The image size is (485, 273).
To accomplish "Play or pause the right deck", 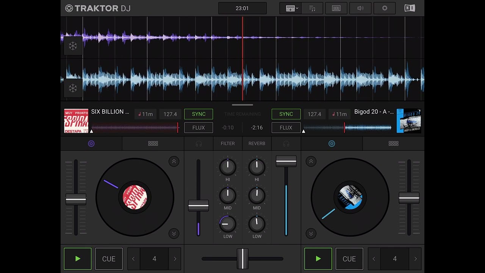I will 318,259.
